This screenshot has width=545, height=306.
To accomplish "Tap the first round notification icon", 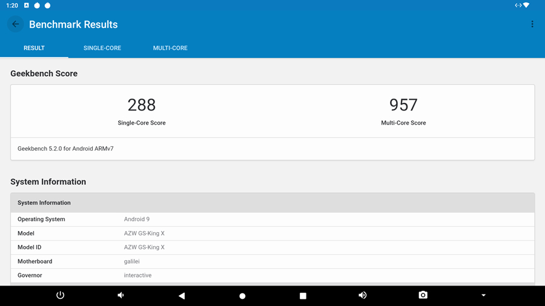I will (37, 5).
